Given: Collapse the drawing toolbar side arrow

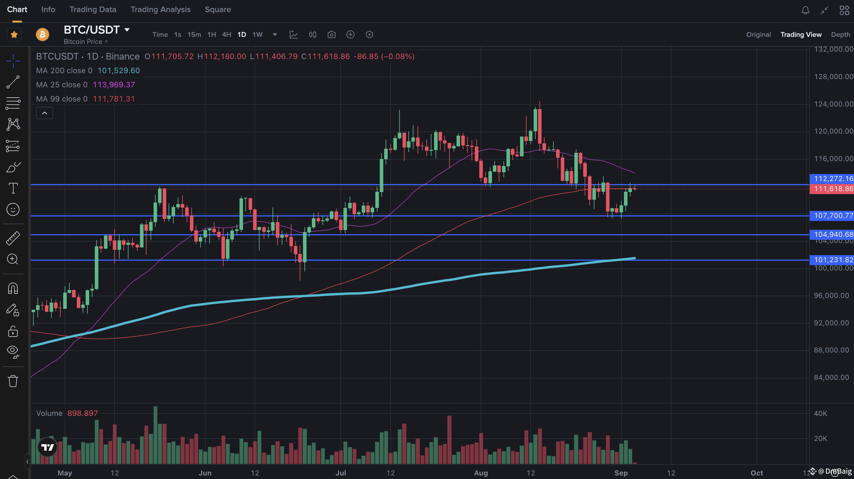Looking at the screenshot, I should point(27,462).
